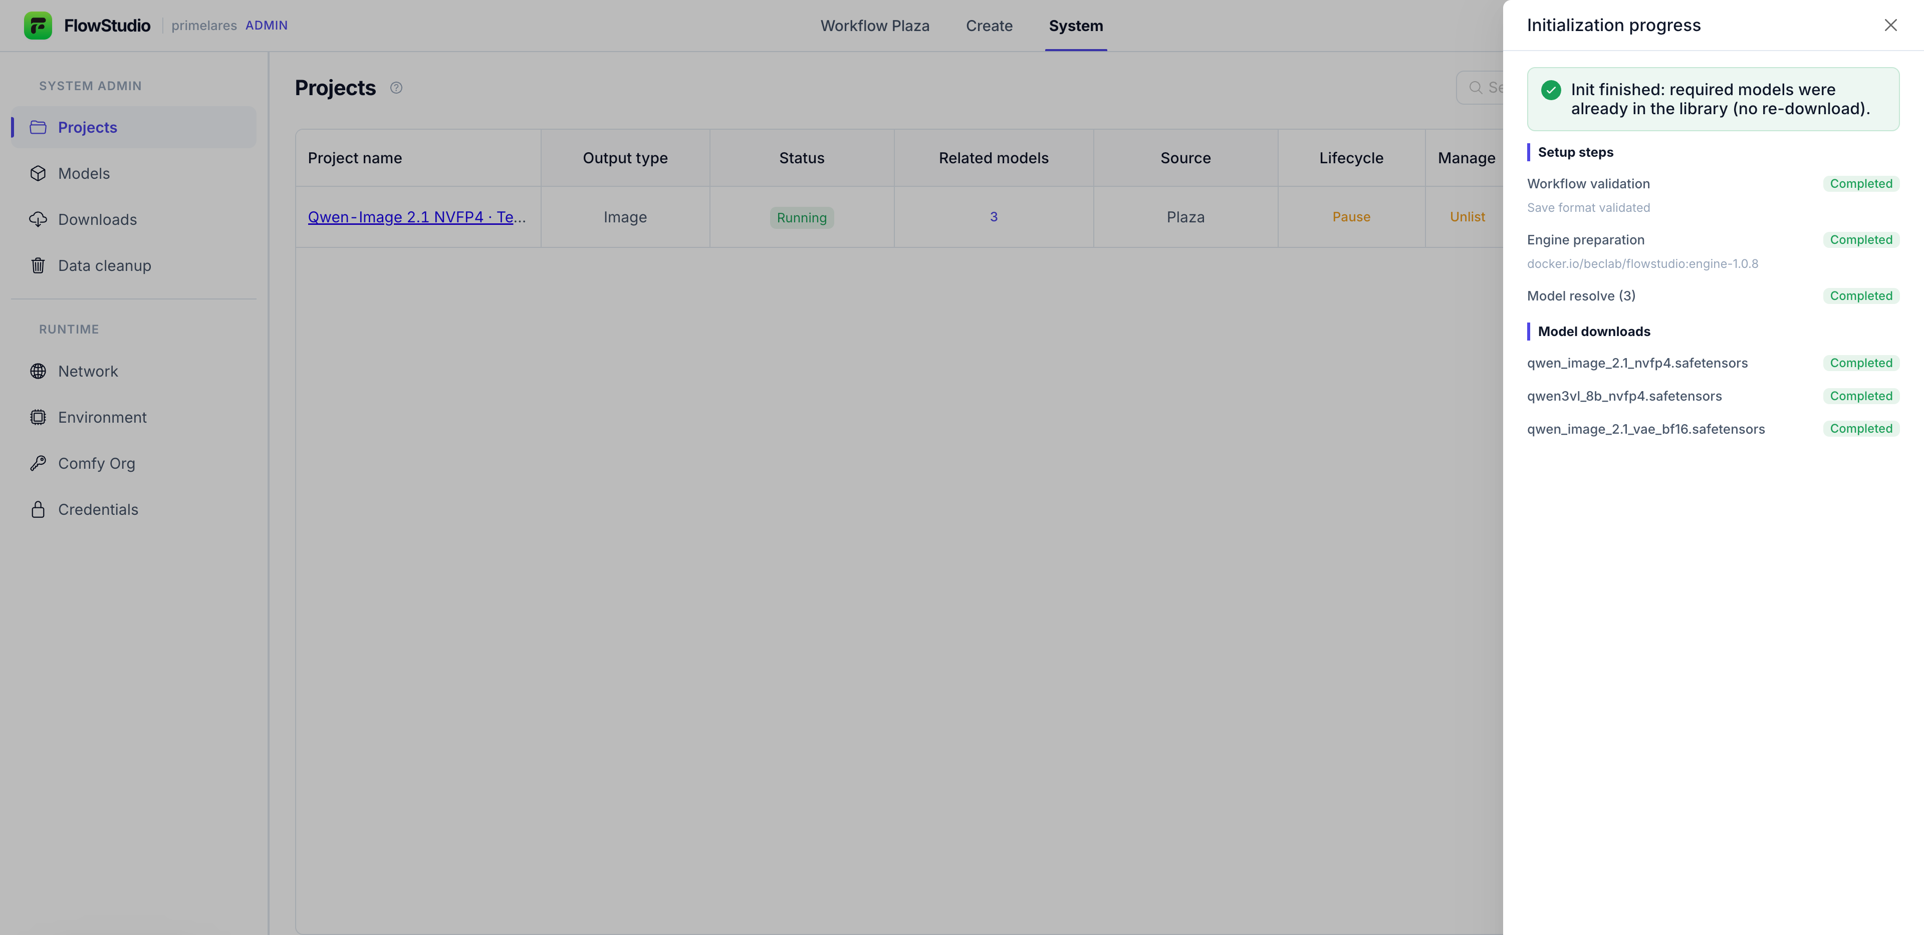Open the Credentials page
This screenshot has height=935, width=1924.
pos(134,509)
